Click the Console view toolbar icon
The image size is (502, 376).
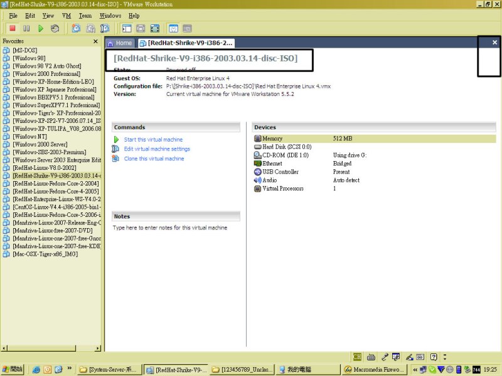coord(187,28)
